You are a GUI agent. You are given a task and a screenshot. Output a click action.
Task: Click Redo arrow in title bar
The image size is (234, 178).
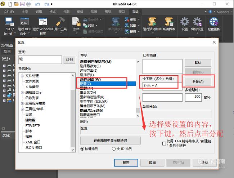click(x=46, y=4)
